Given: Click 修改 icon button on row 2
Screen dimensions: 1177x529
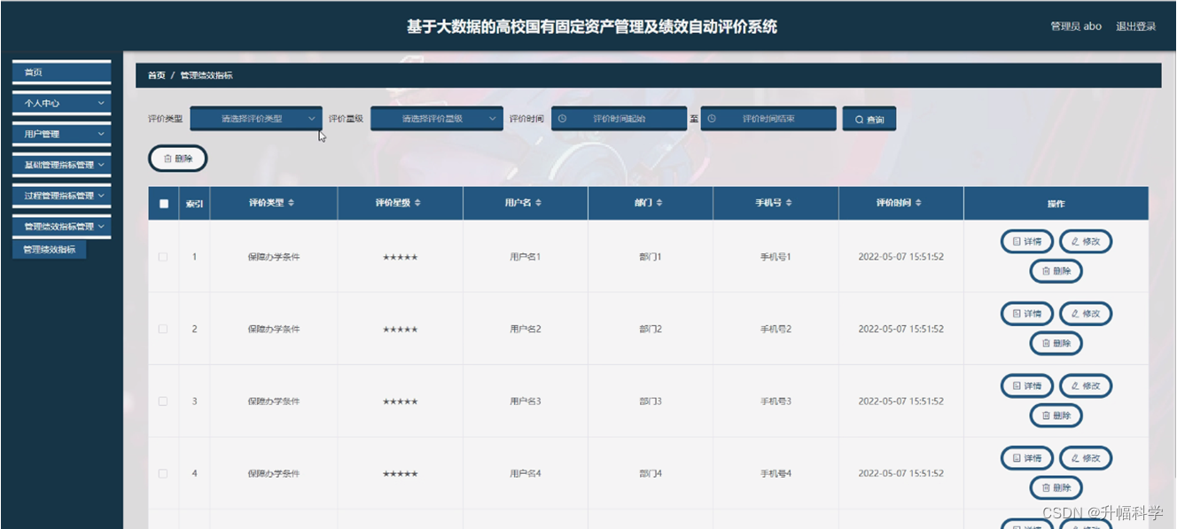Looking at the screenshot, I should (x=1085, y=313).
